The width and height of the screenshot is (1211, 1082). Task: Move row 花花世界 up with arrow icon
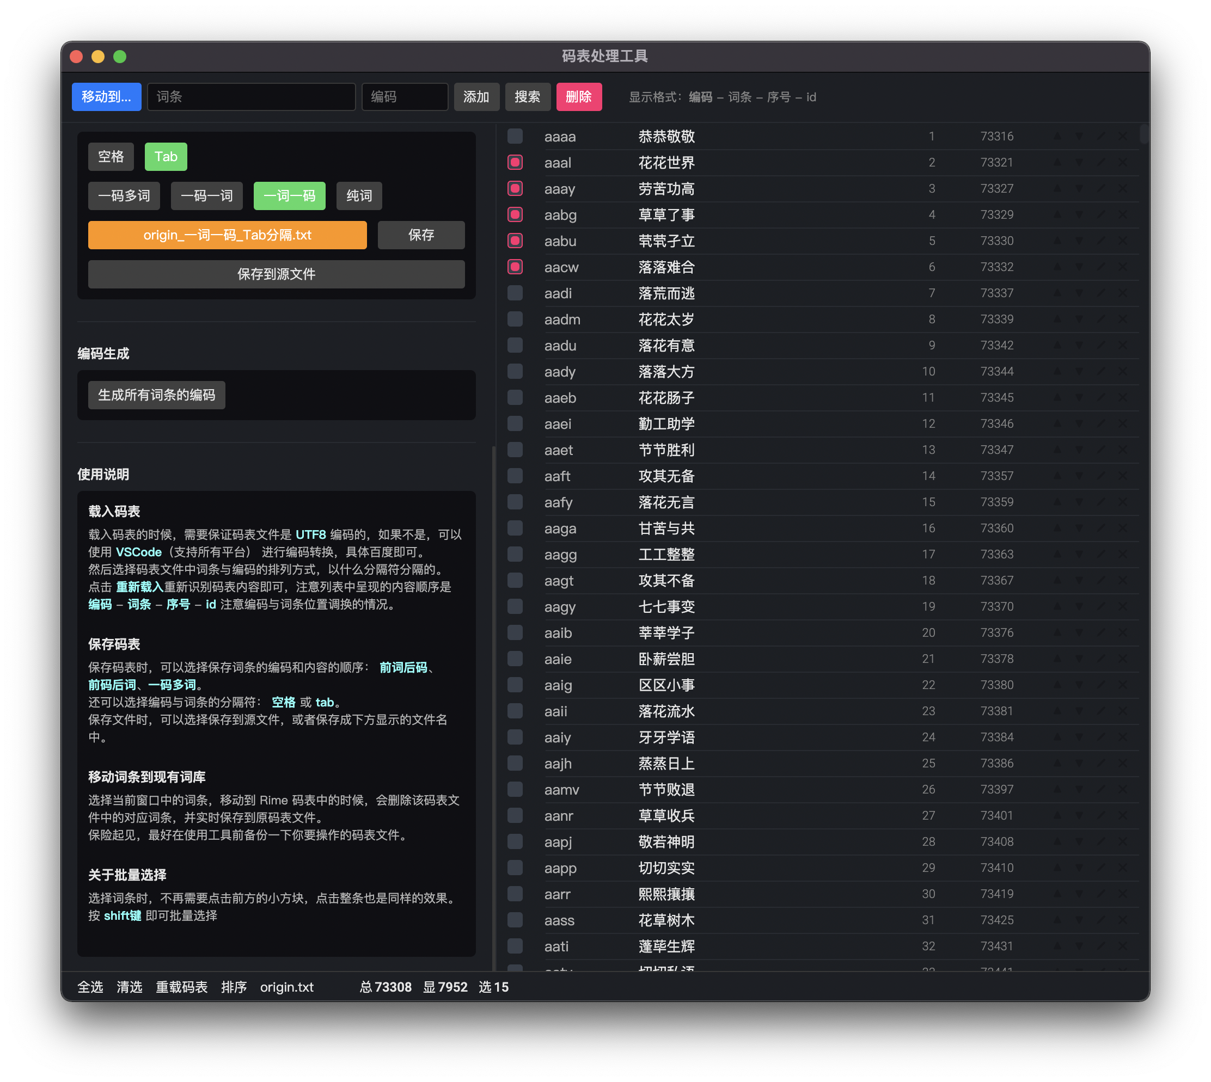(1057, 162)
